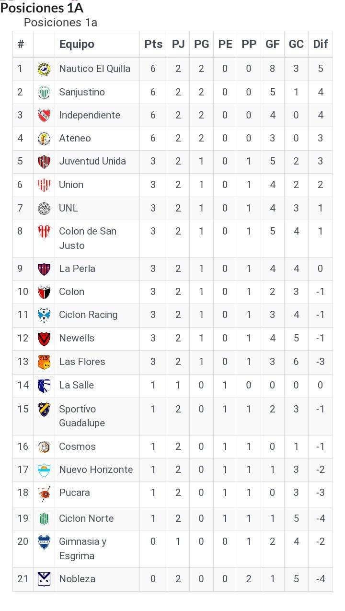Click the Las Flores orange badge
Screen dimensions: 345x611
[x=44, y=362]
